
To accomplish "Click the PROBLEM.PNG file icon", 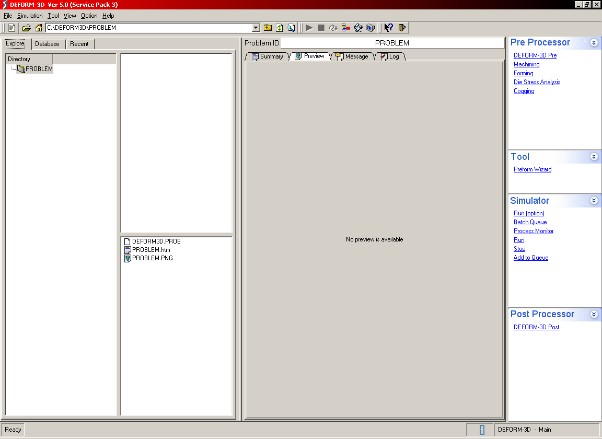I will pyautogui.click(x=128, y=258).
